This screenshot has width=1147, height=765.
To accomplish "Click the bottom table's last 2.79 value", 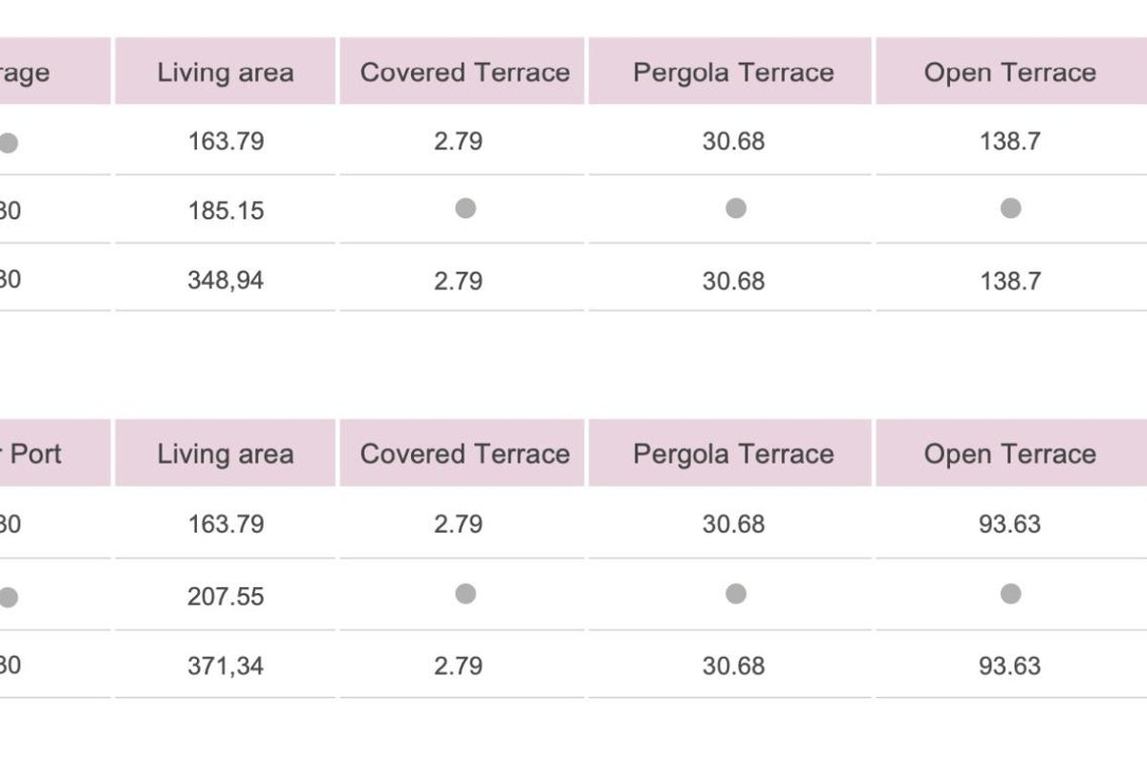I will pyautogui.click(x=458, y=666).
